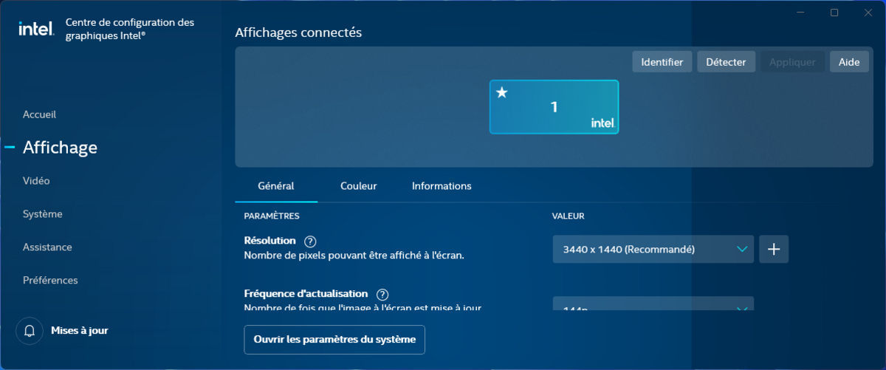Click the Intel logo in the sidebar

pyautogui.click(x=36, y=29)
